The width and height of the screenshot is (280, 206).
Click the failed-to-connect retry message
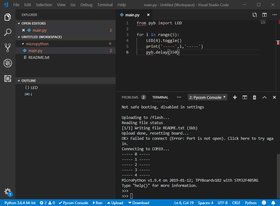coord(197,141)
